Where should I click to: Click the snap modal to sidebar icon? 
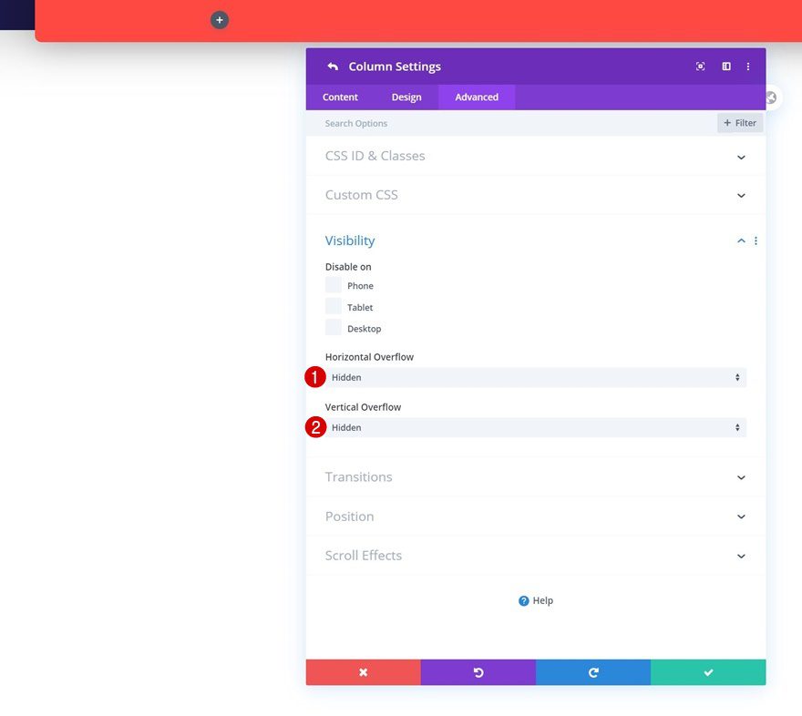pyautogui.click(x=726, y=66)
